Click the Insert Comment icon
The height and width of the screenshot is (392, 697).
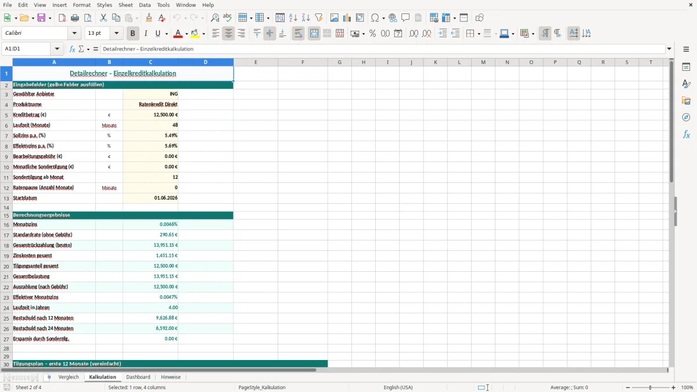point(405,18)
